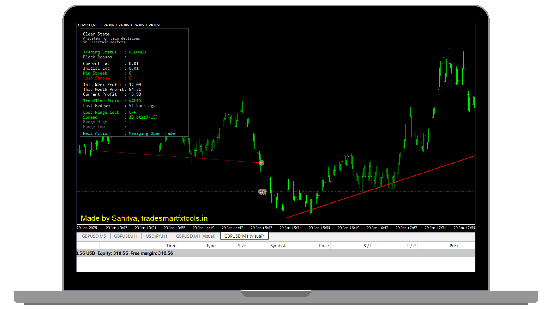Sort by the Time column header
This screenshot has height=310, width=552.
[171, 246]
